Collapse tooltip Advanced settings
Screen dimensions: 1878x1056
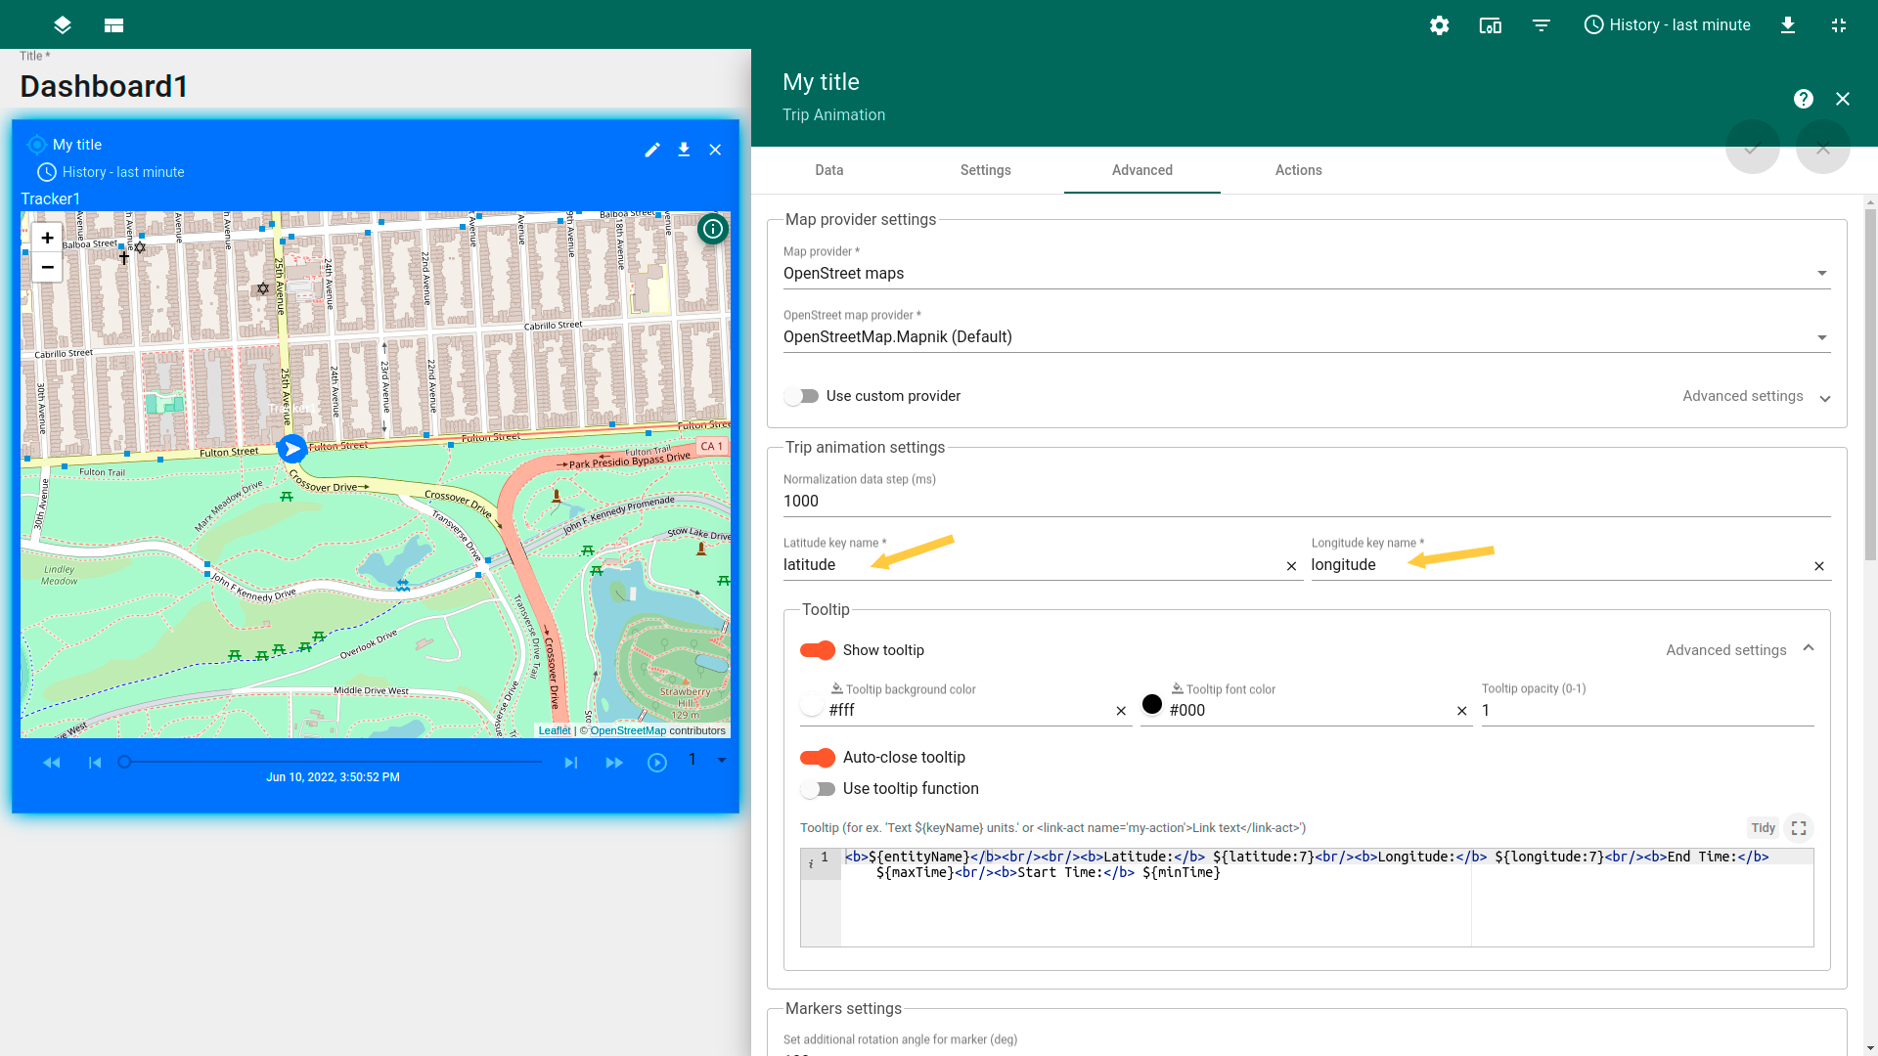point(1741,650)
